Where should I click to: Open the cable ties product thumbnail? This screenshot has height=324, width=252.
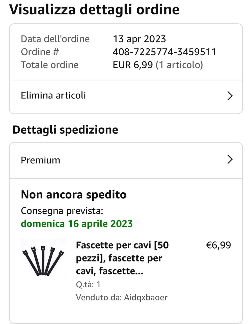tap(43, 260)
